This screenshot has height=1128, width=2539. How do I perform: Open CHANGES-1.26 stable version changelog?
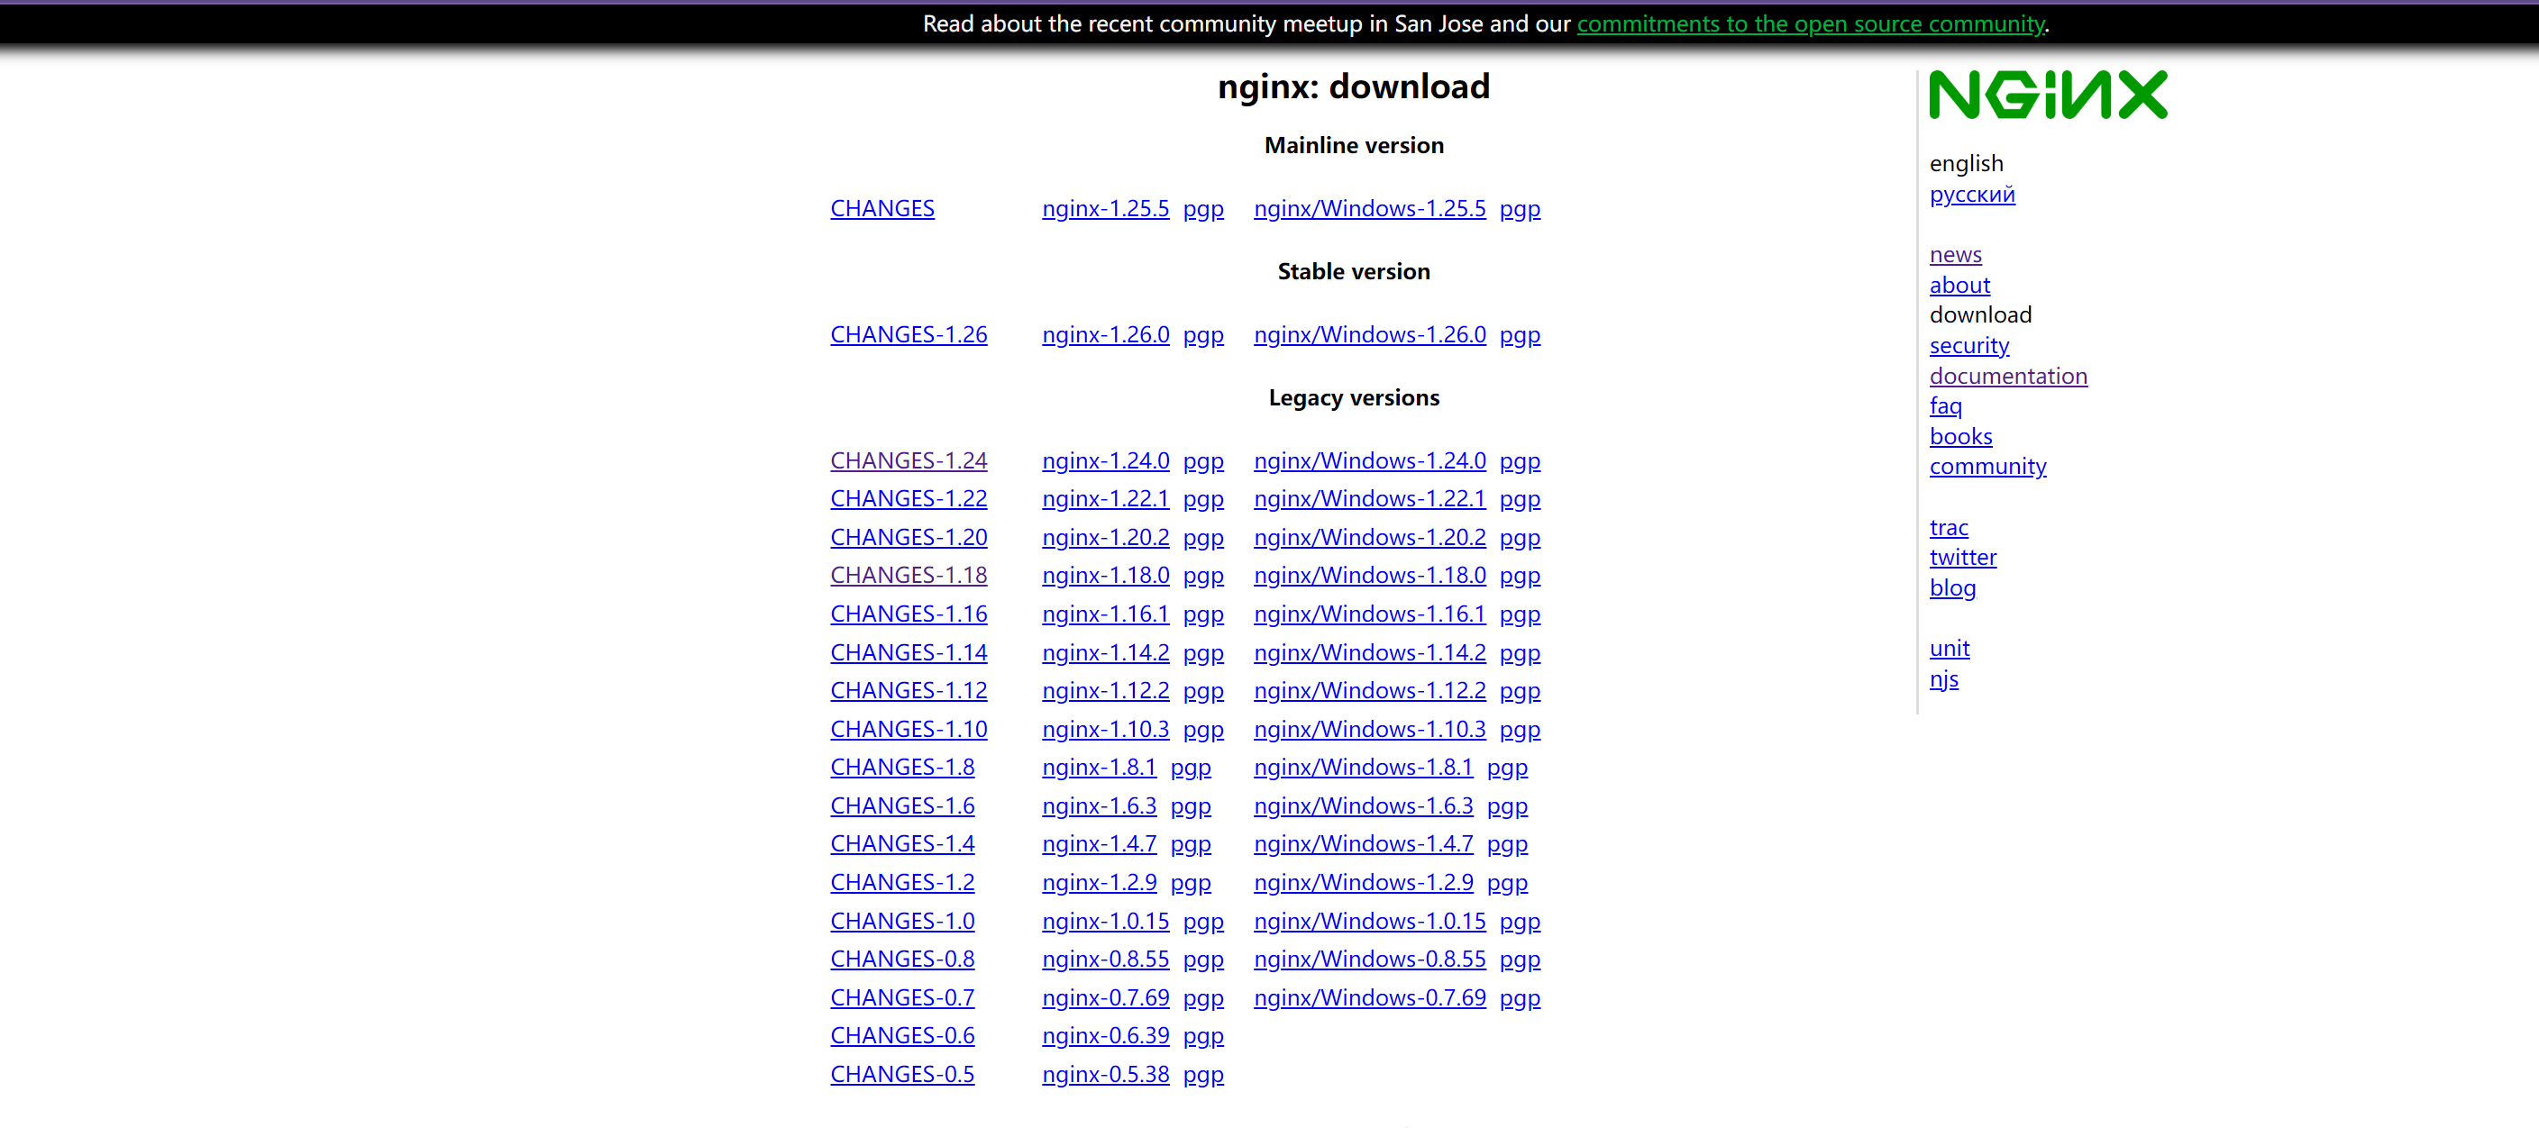click(x=909, y=333)
